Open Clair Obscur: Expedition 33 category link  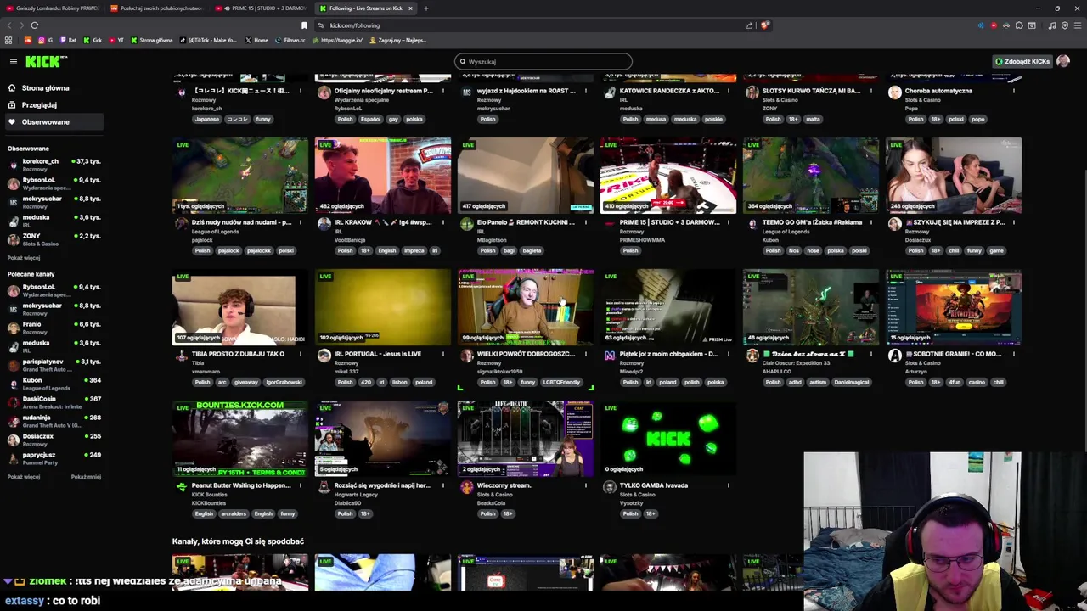(x=796, y=363)
